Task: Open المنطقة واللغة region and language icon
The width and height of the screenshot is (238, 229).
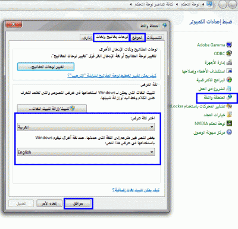Action: point(230,97)
